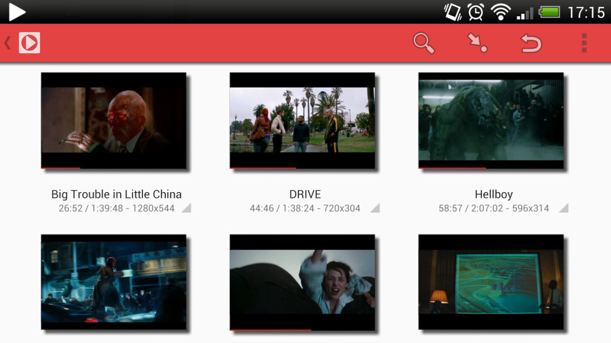Expand options triangle for Hellboy
Viewport: 611px width, 343px height.
(x=564, y=208)
